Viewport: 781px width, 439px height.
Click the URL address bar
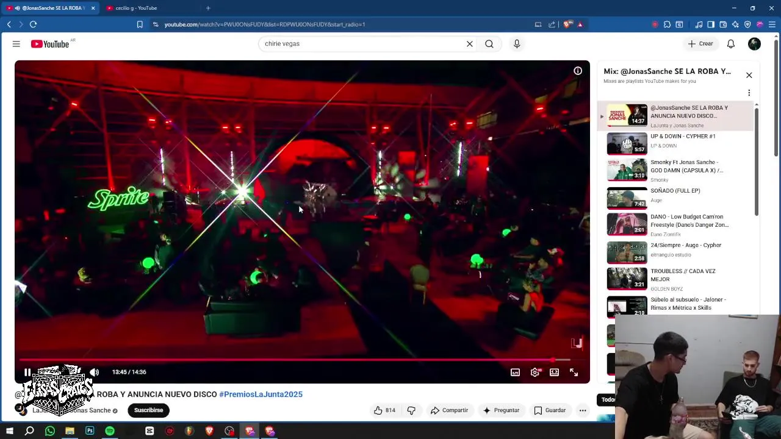point(342,24)
